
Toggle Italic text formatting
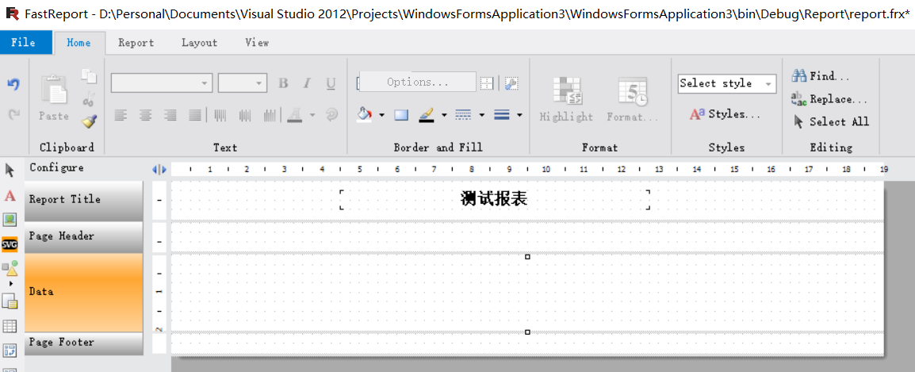pos(307,83)
